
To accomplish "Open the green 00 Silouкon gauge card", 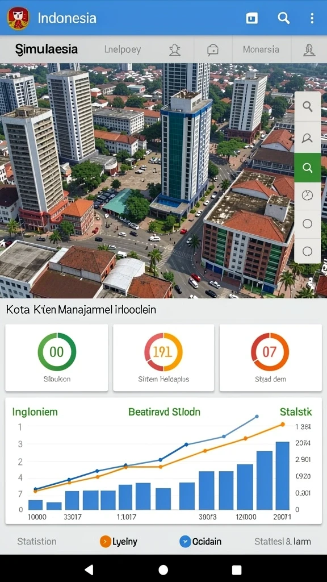I will click(57, 357).
